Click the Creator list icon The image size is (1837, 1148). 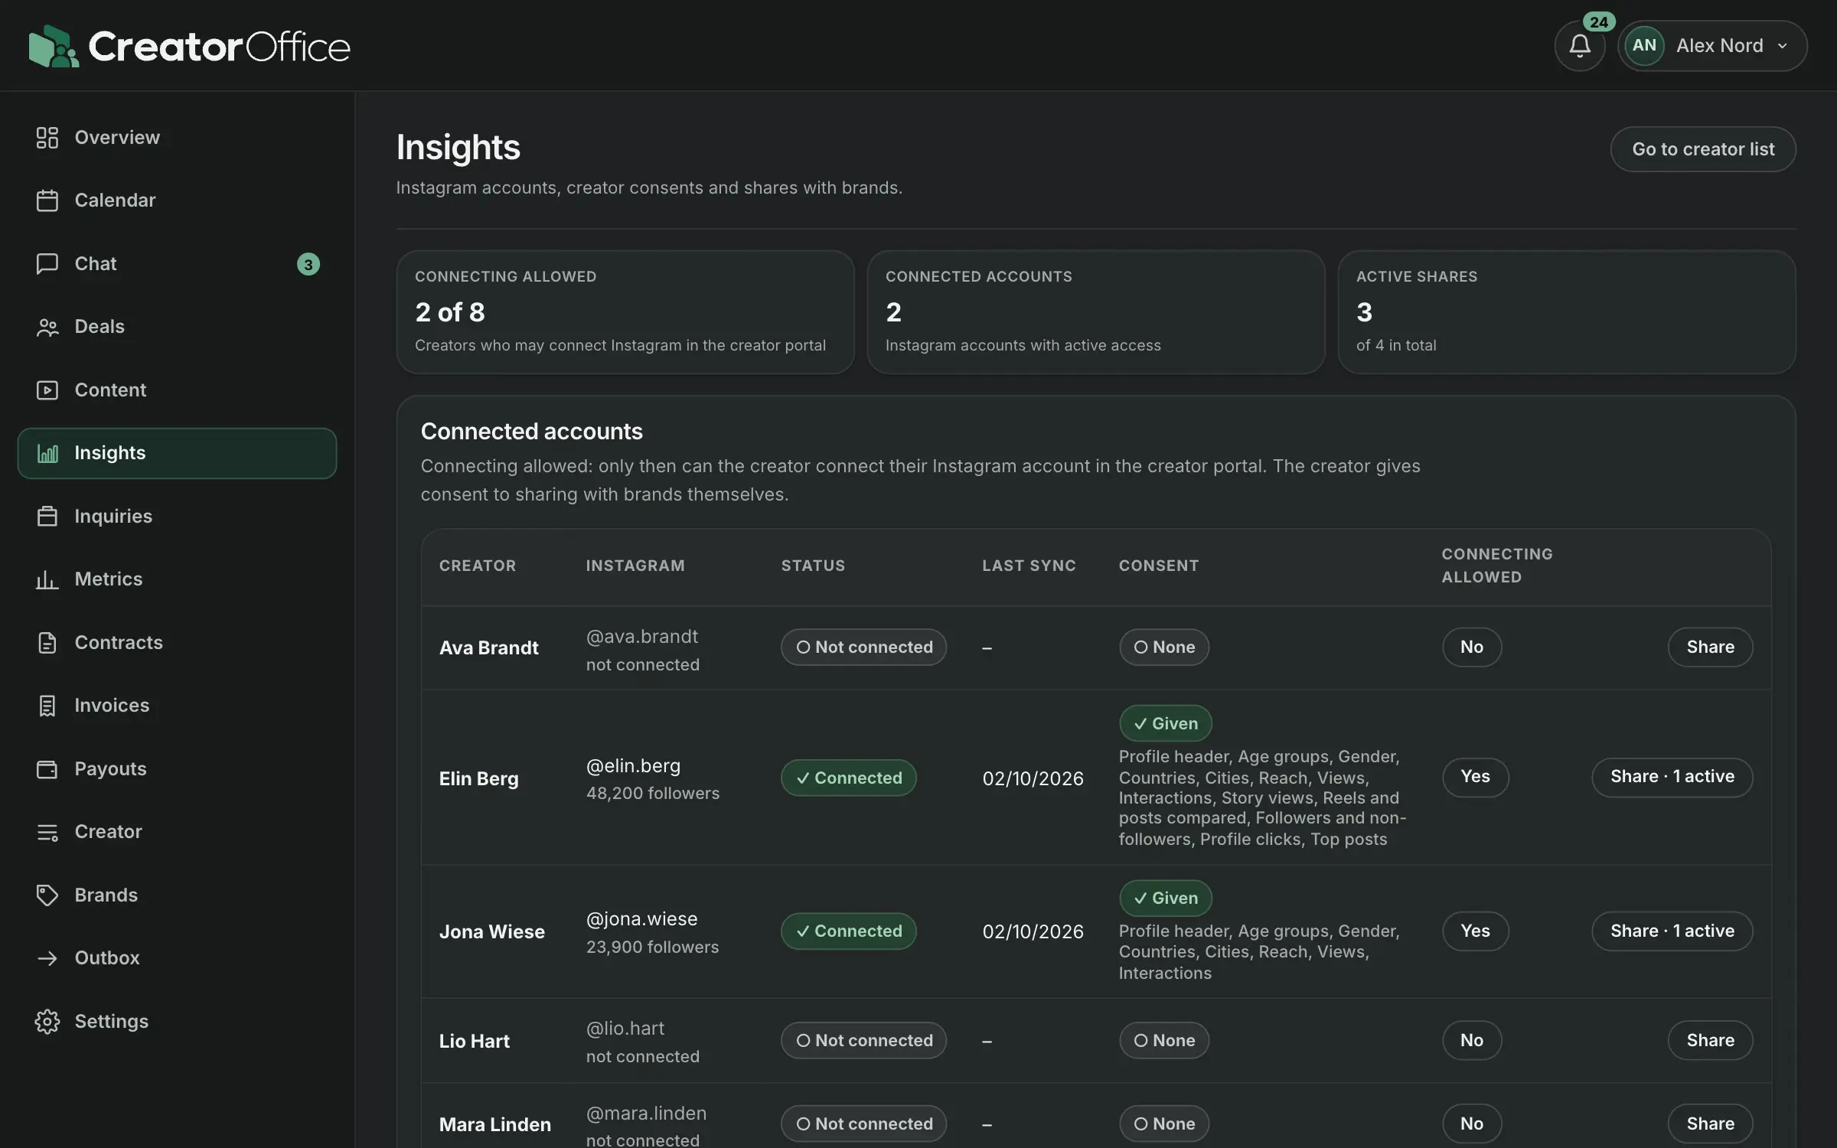47,832
